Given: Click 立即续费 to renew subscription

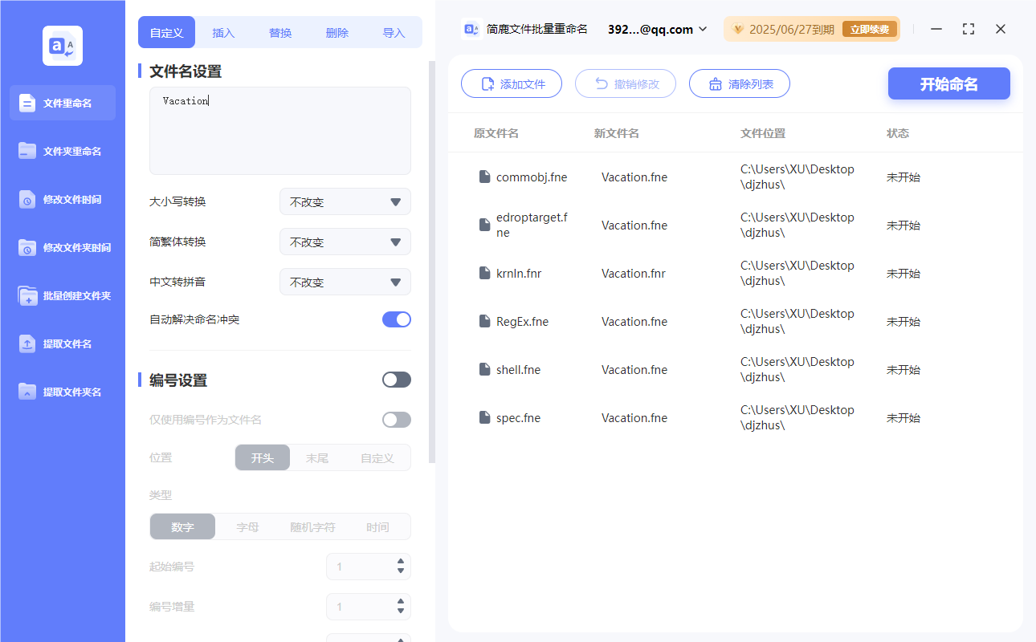Looking at the screenshot, I should point(870,29).
